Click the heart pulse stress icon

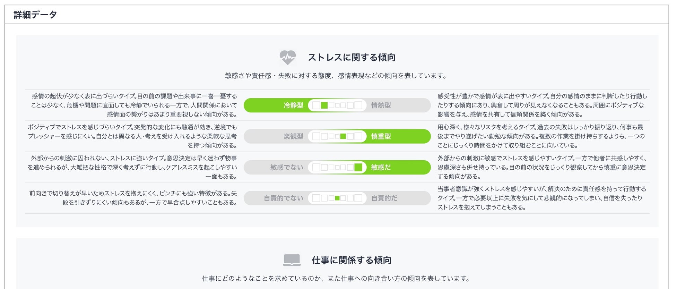click(x=287, y=58)
